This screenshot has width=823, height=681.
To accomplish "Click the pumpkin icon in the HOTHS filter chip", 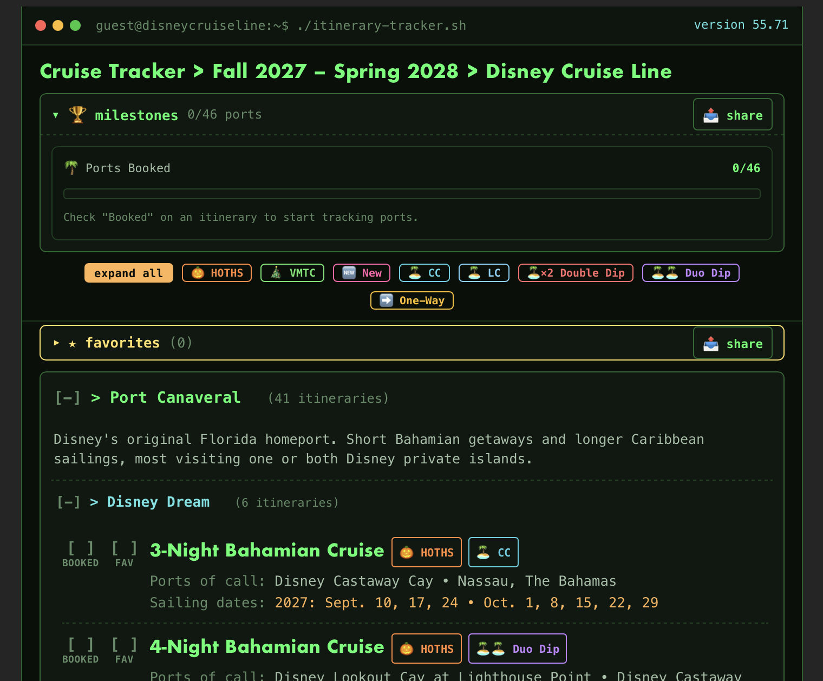I will 198,273.
